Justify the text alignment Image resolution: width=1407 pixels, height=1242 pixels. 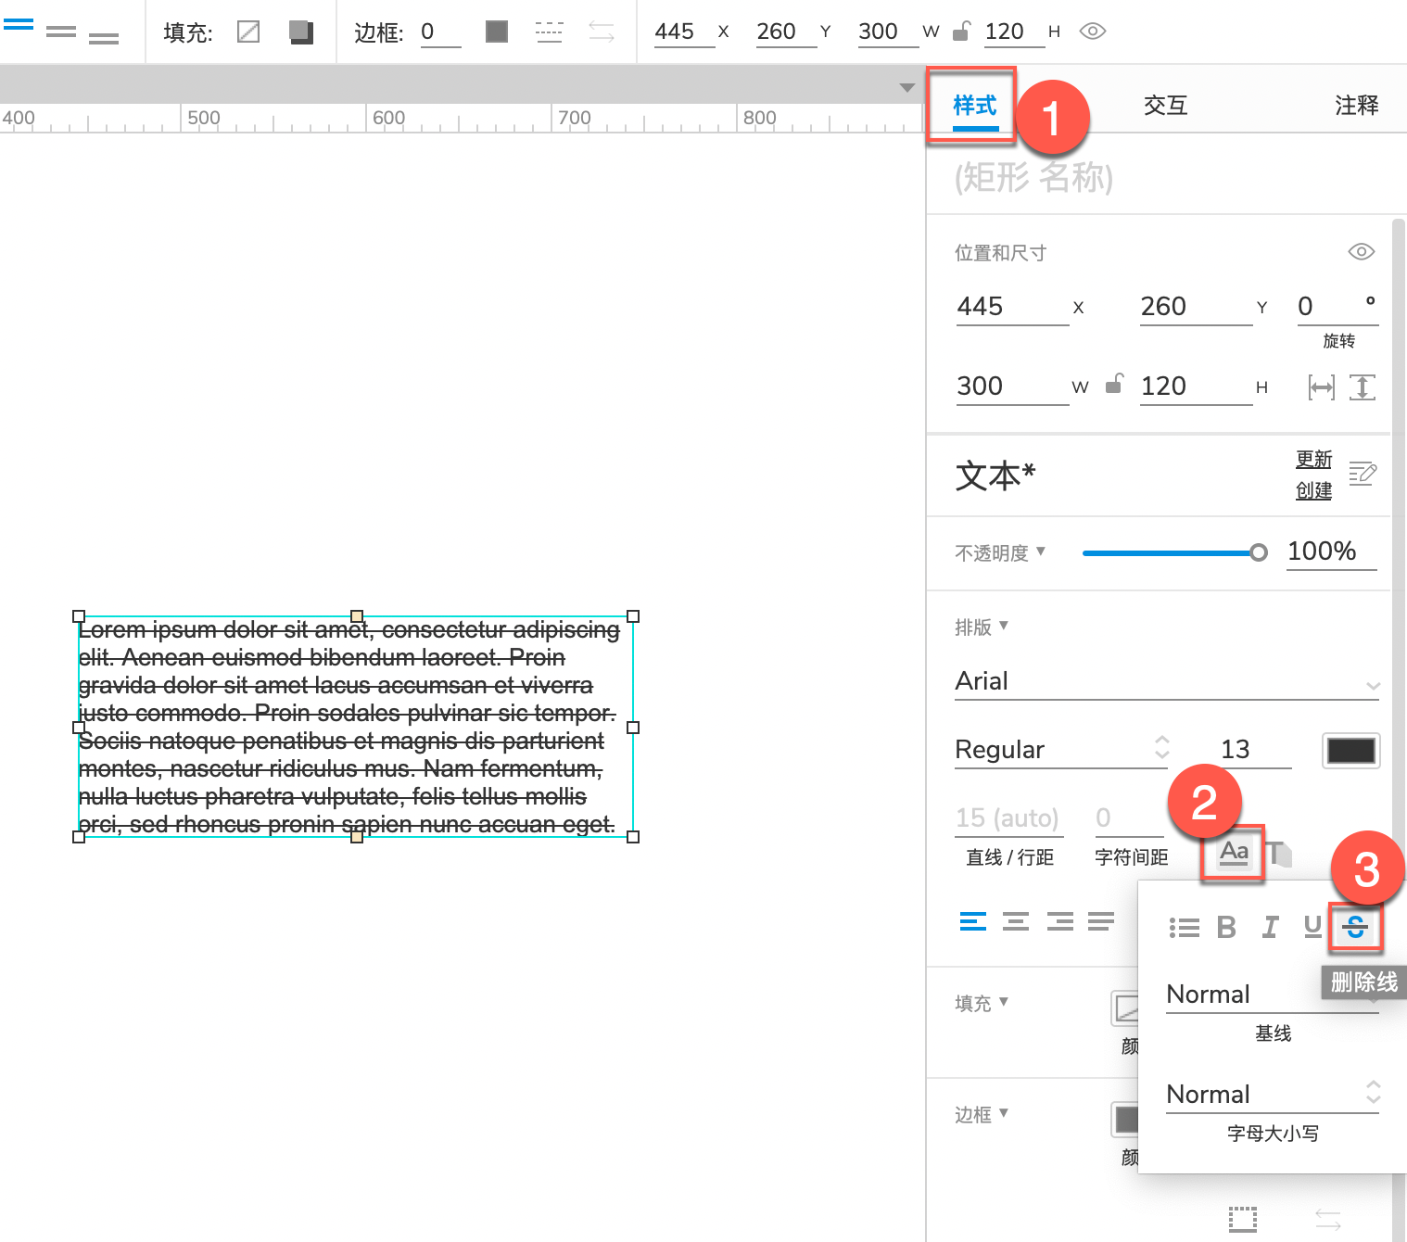click(x=1101, y=921)
